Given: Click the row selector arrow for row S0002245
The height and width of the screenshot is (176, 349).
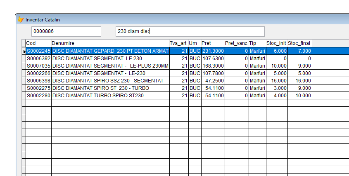Looking at the screenshot, I should click(24, 51).
